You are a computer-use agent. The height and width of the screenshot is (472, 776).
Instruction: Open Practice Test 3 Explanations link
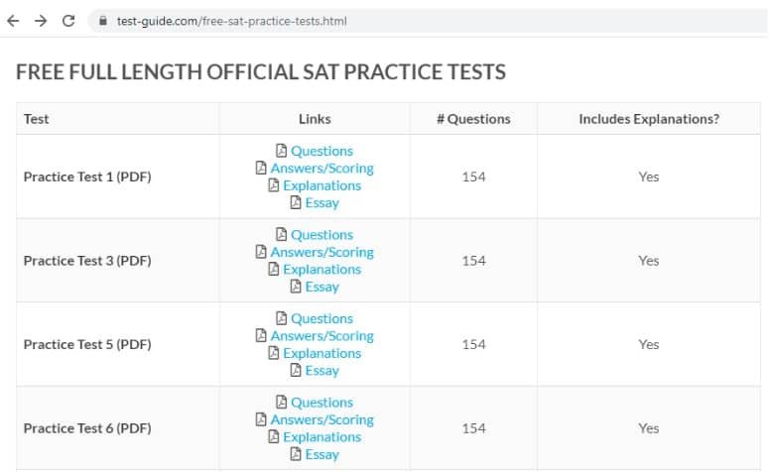tap(322, 270)
